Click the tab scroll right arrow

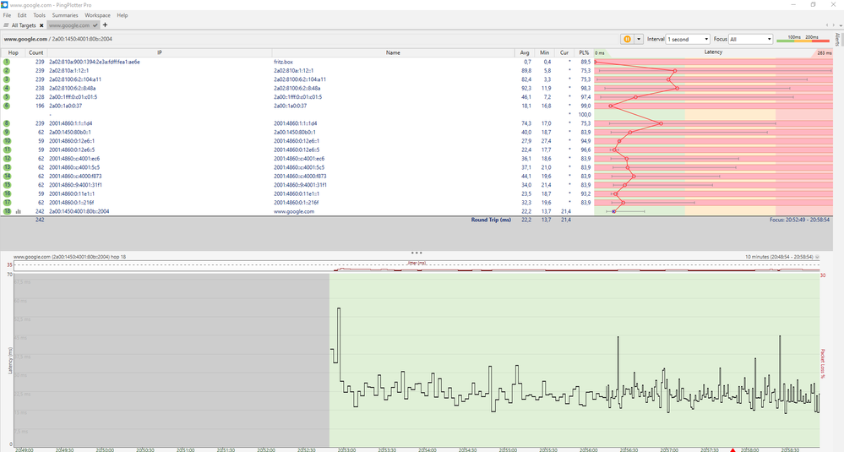833,25
